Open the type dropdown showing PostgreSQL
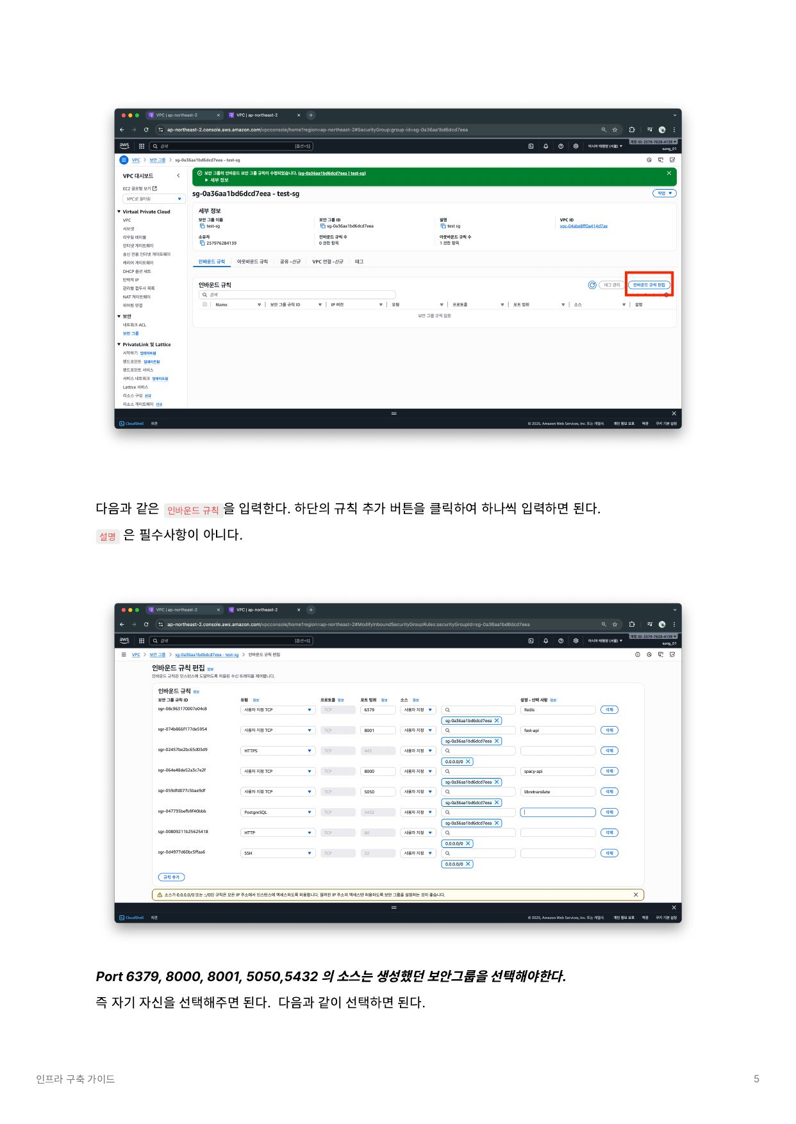Screen dimensions: 796x1124 [278, 813]
